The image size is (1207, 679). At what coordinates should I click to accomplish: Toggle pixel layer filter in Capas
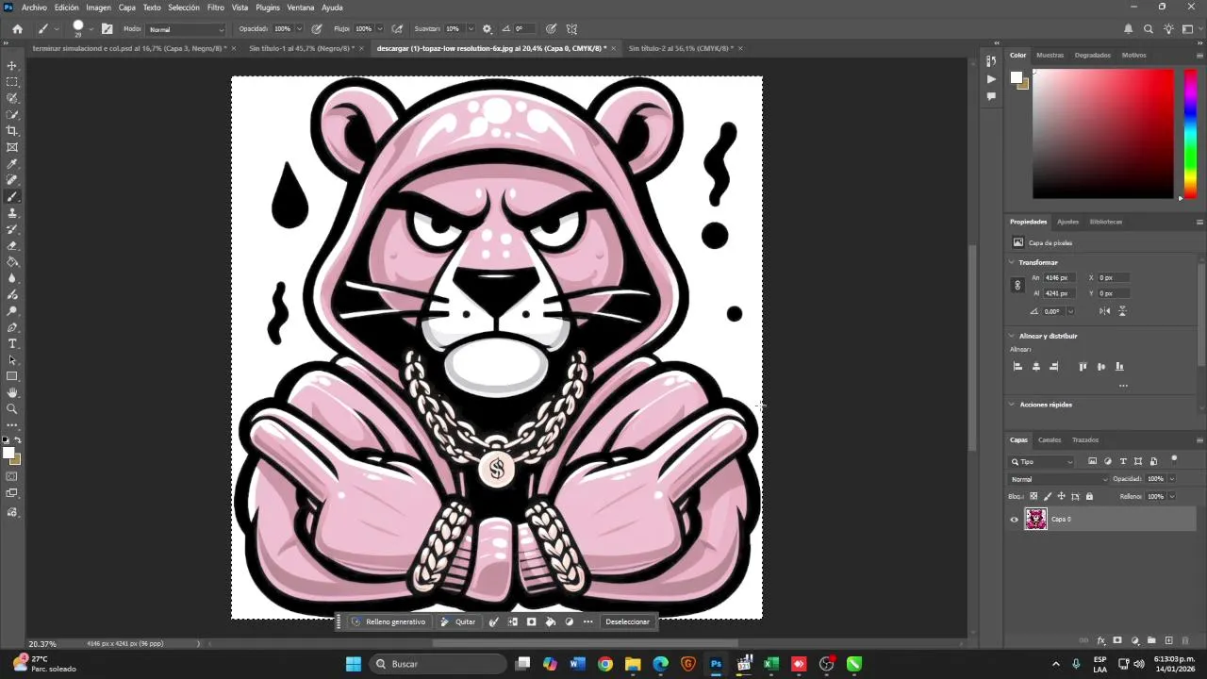[1093, 461]
